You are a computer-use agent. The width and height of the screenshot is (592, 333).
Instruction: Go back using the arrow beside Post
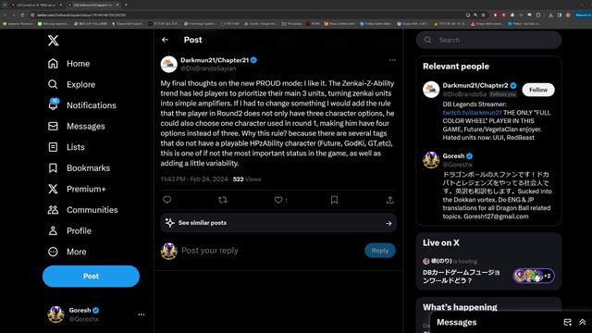(x=165, y=40)
